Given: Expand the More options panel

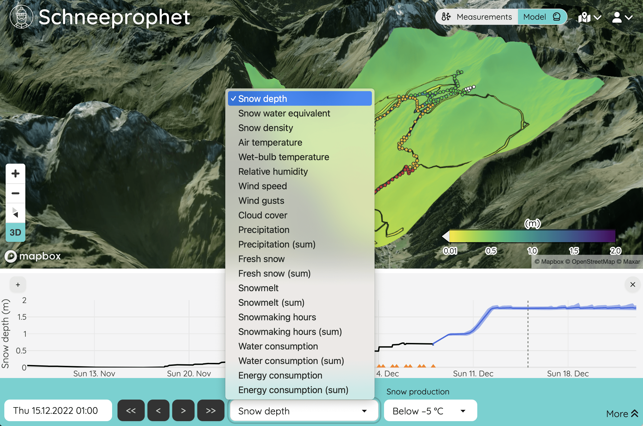Looking at the screenshot, I should pyautogui.click(x=622, y=414).
